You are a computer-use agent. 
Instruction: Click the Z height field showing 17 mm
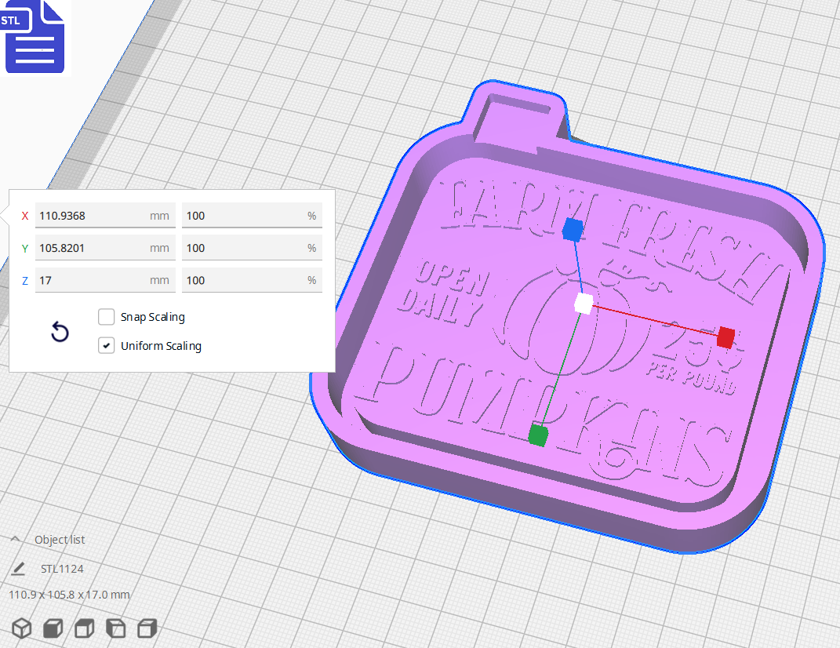[x=105, y=280]
